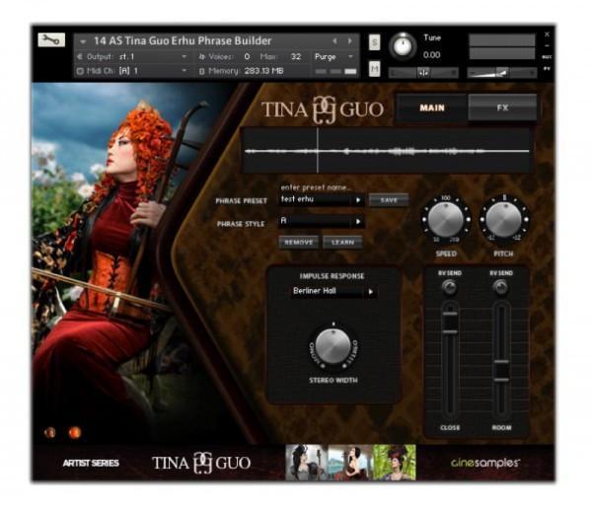Click the PV button at header edge
The width and height of the screenshot is (592, 513).
tap(547, 69)
